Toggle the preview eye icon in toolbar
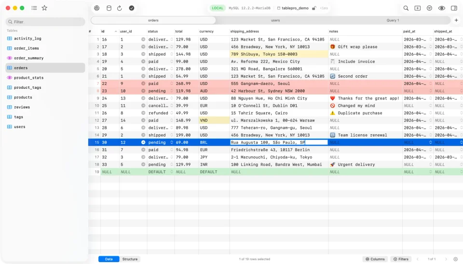This screenshot has width=463, height=264. pos(441,8)
